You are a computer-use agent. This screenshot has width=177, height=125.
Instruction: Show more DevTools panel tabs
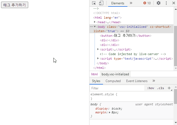(x=131, y=3)
